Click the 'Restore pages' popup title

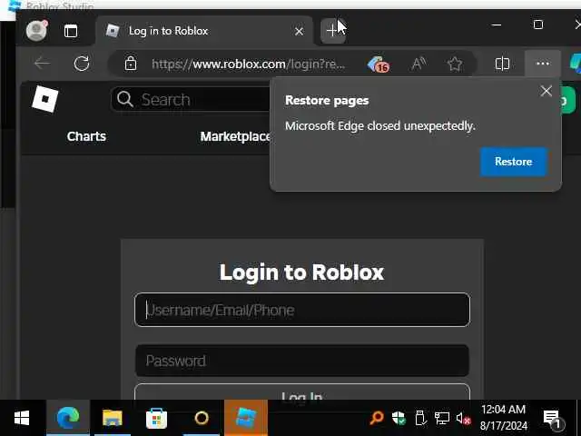327,101
